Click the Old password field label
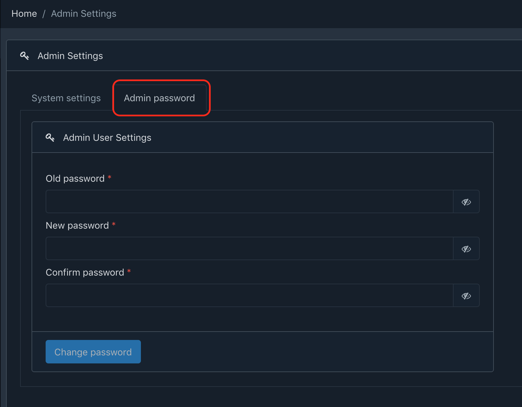The image size is (522, 407). click(75, 178)
